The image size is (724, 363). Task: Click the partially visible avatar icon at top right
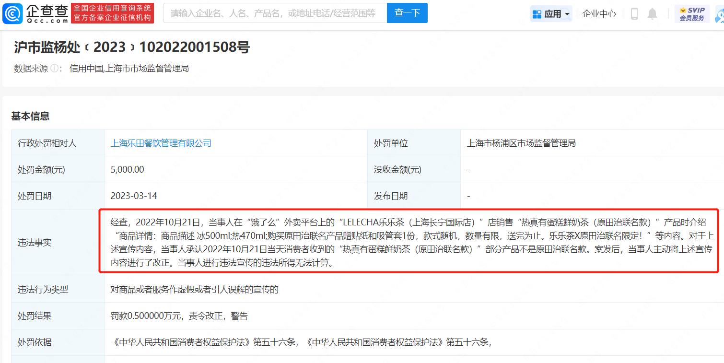point(720,14)
